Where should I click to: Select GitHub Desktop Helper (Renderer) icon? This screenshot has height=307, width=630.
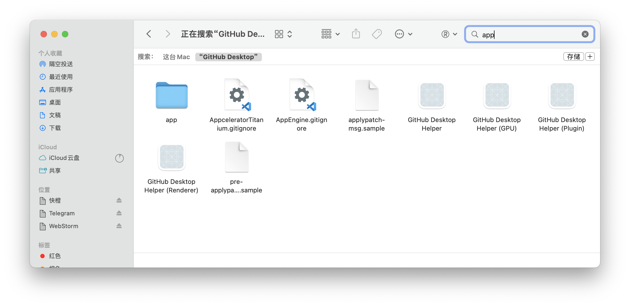172,157
